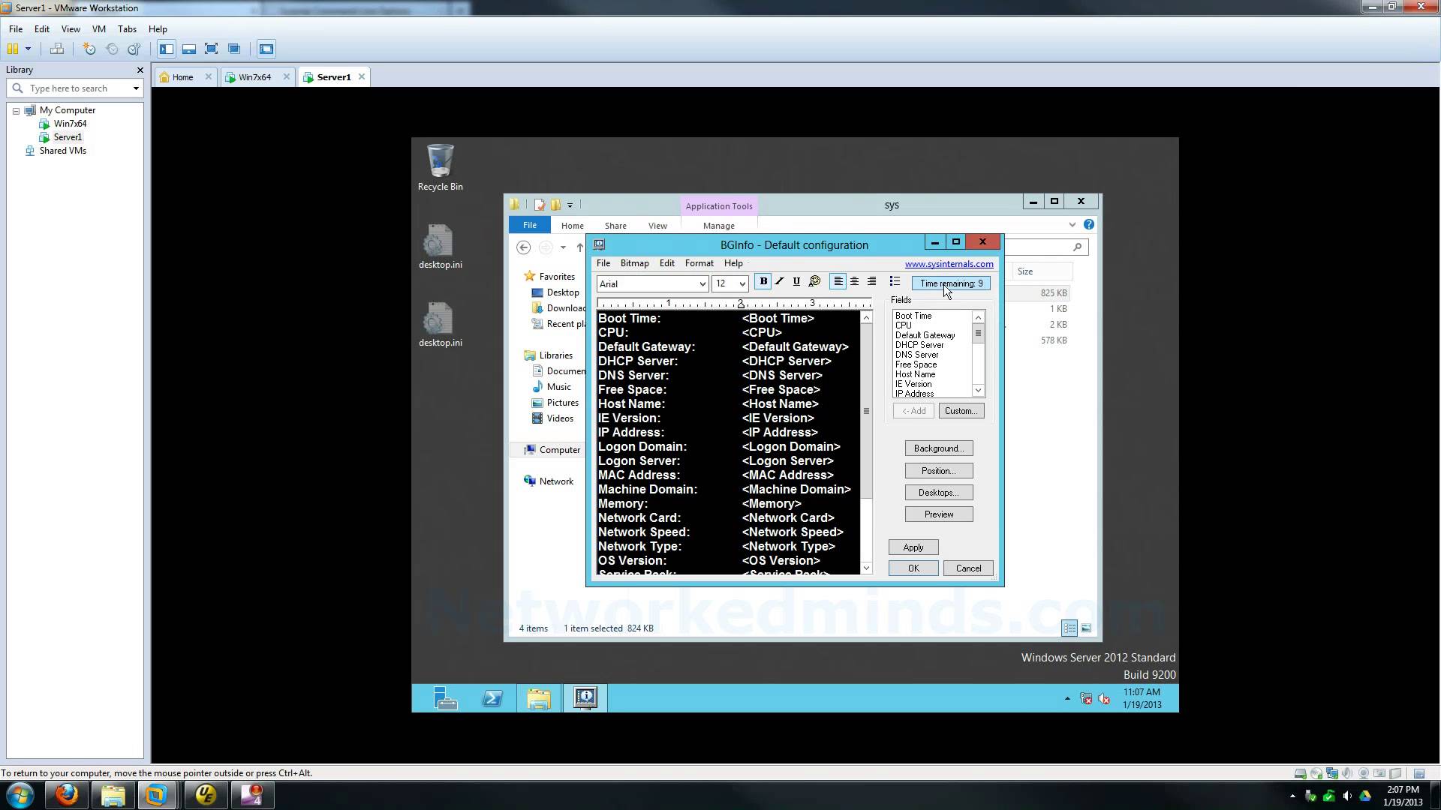This screenshot has height=810, width=1441.
Task: Toggle italic formatting in BGInfo
Action: pyautogui.click(x=780, y=282)
